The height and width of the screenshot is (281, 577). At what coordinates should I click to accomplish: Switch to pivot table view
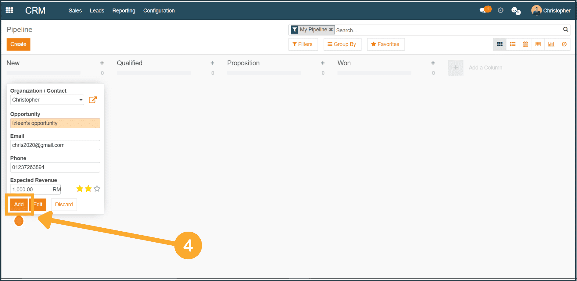[538, 44]
